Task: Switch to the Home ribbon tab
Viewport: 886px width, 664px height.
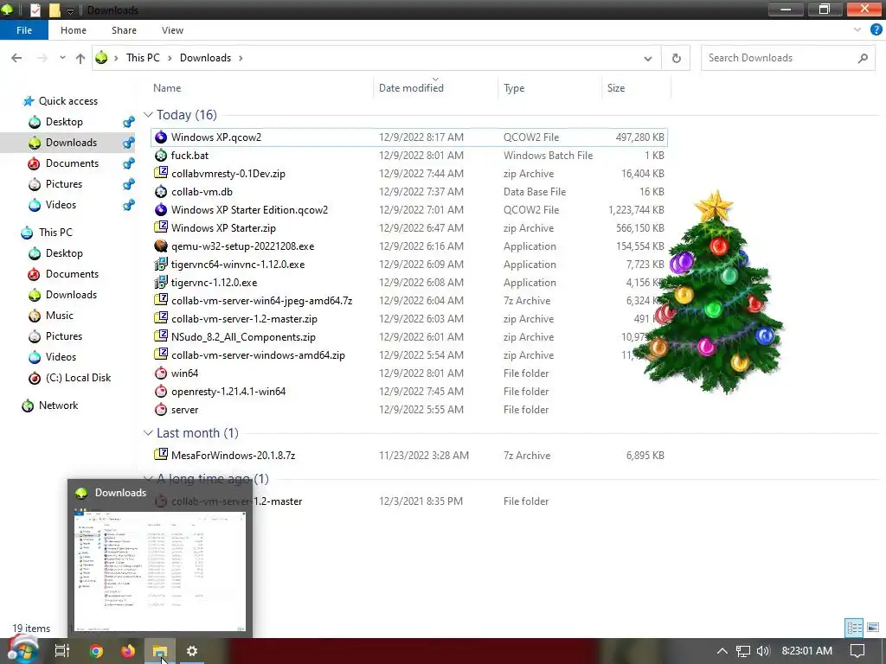Action: coord(74,30)
